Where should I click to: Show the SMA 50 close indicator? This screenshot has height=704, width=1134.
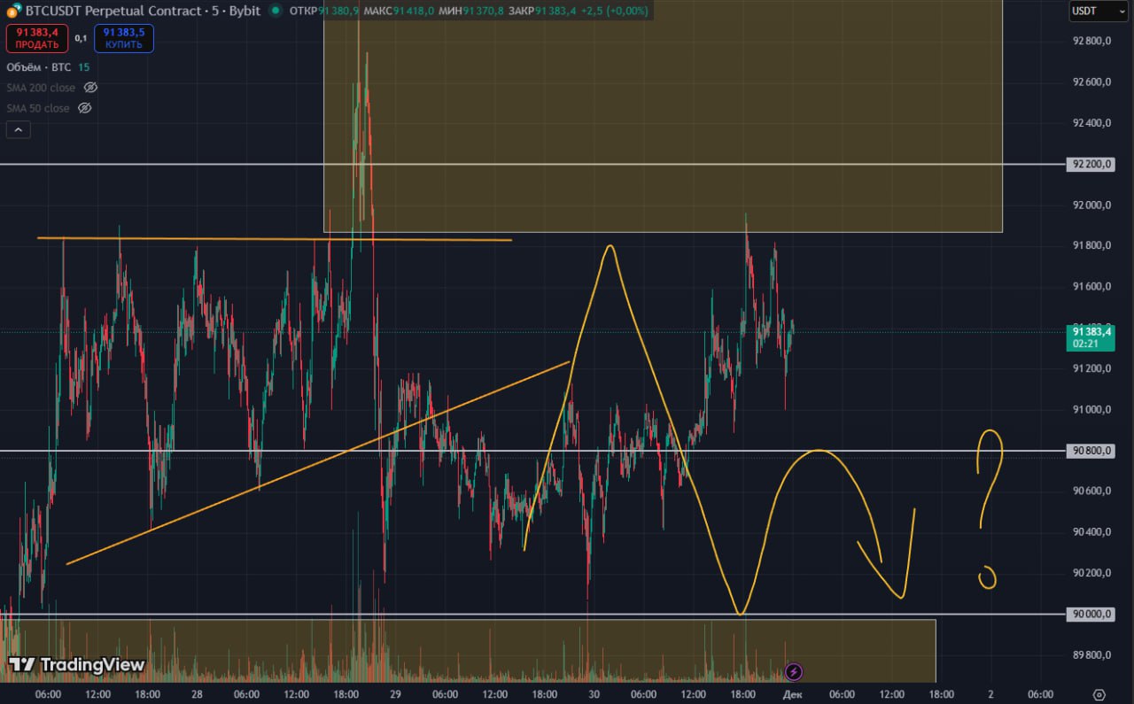(x=85, y=108)
